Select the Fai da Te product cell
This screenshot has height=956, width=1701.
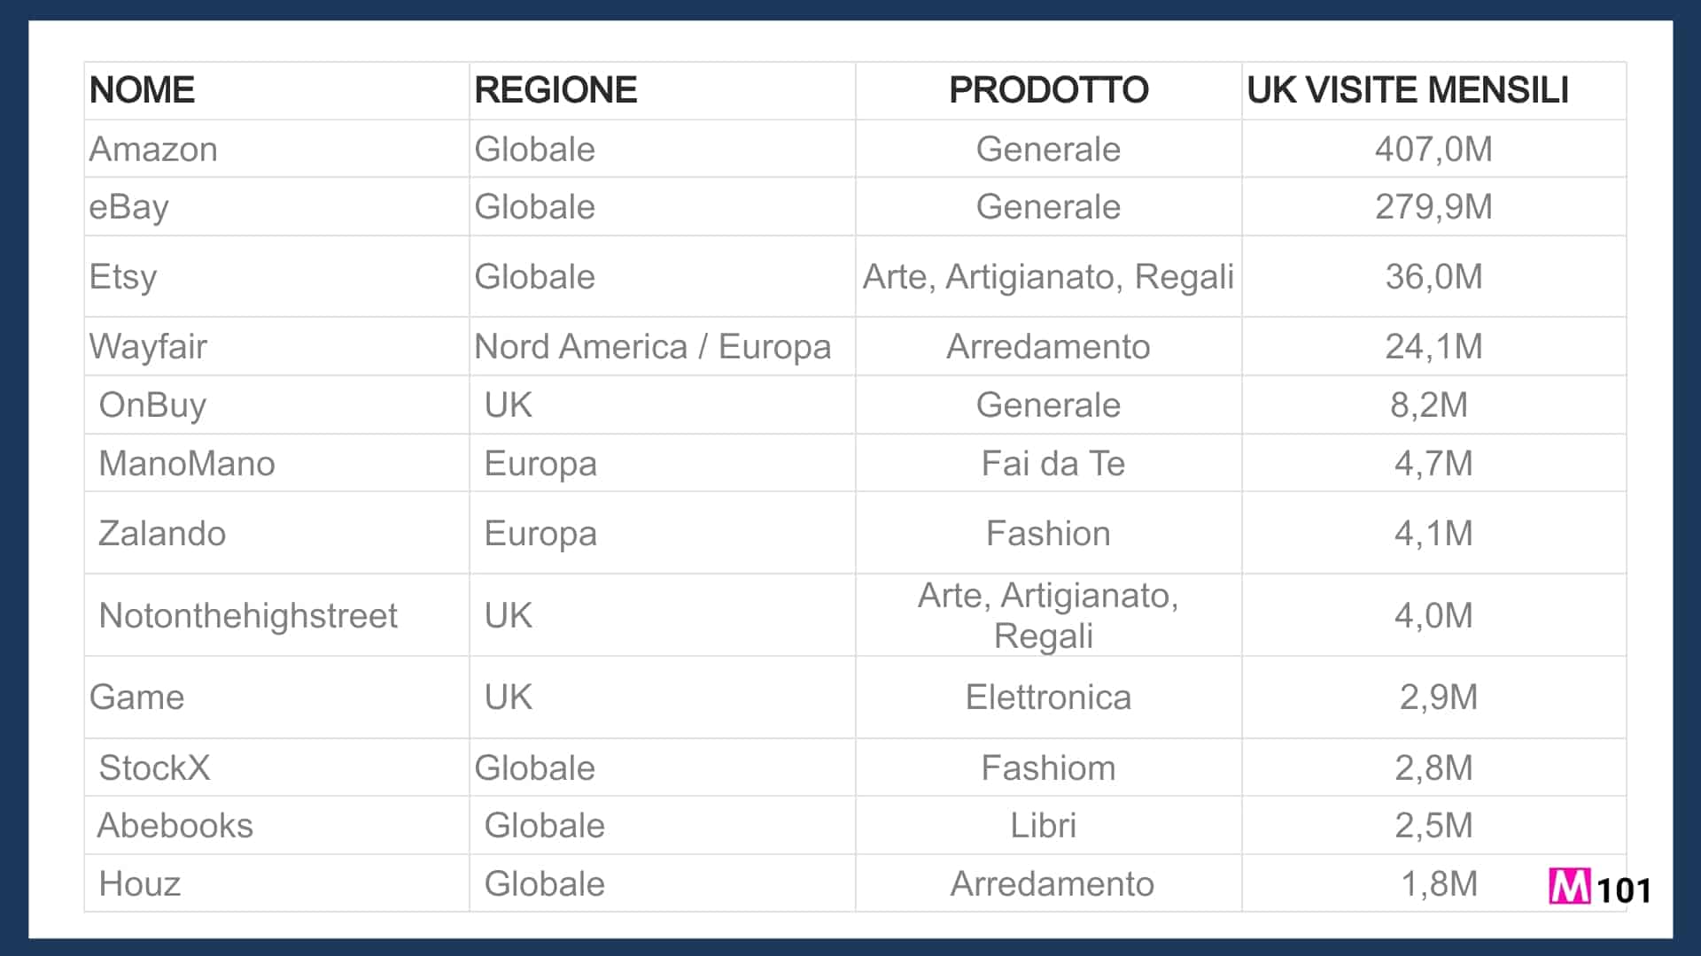point(1052,463)
